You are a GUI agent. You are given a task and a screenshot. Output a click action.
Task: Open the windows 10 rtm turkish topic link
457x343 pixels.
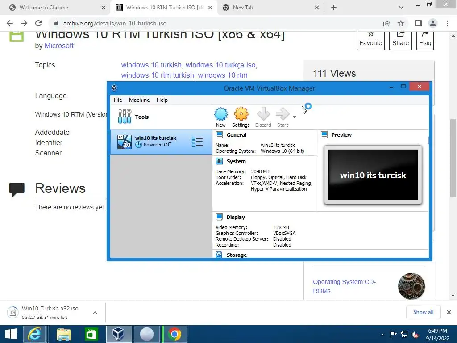(158, 75)
